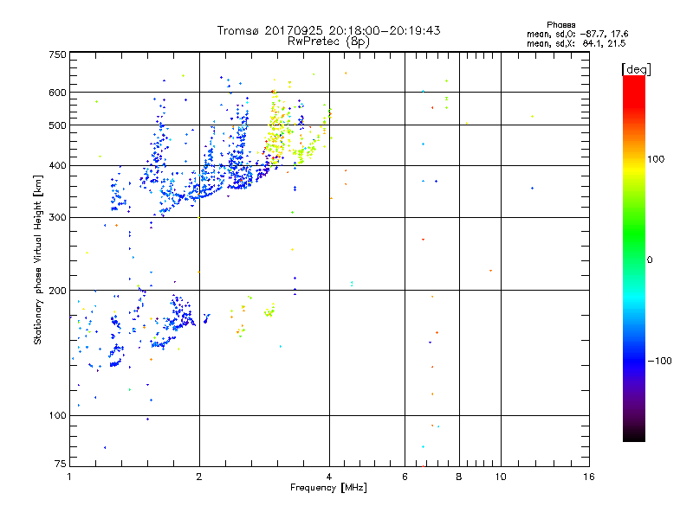Click the 'Stationary phase Virtual Height [km]' y-axis label
The image size is (693, 519).
(x=38, y=259)
